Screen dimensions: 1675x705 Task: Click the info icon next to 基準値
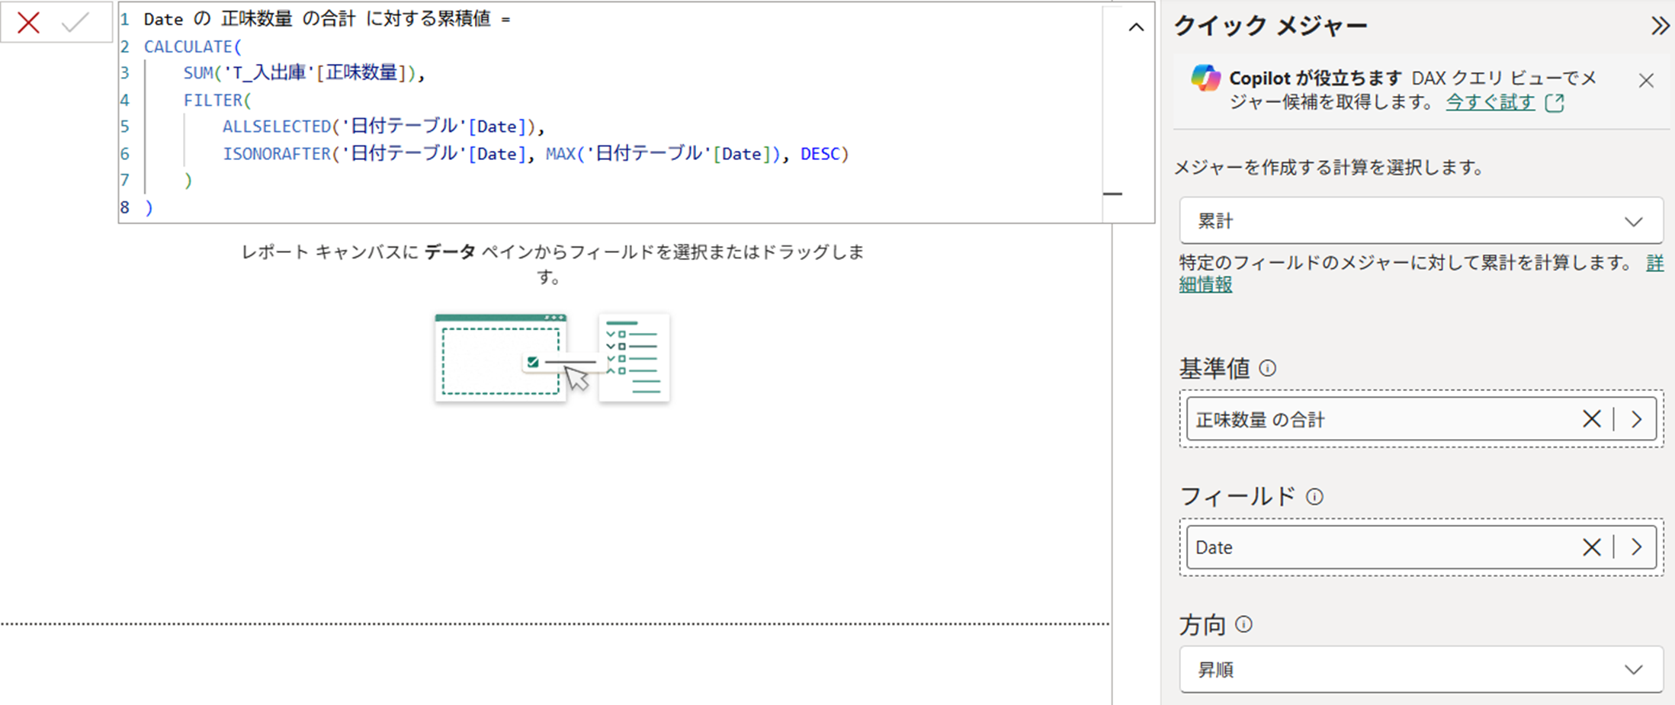click(1267, 369)
